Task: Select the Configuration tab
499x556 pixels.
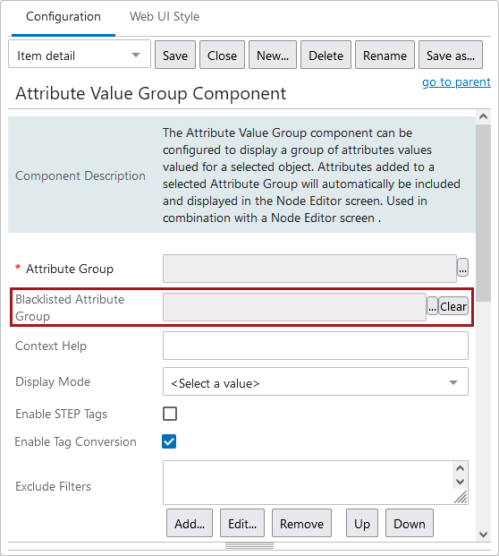Action: 63,16
